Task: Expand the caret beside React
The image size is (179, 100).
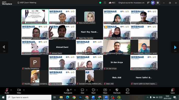Action: point(97,90)
